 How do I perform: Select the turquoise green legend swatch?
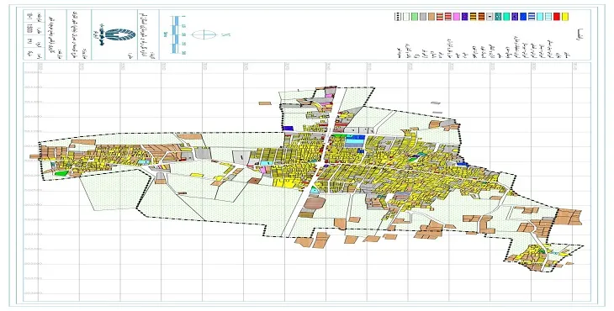pyautogui.click(x=506, y=17)
